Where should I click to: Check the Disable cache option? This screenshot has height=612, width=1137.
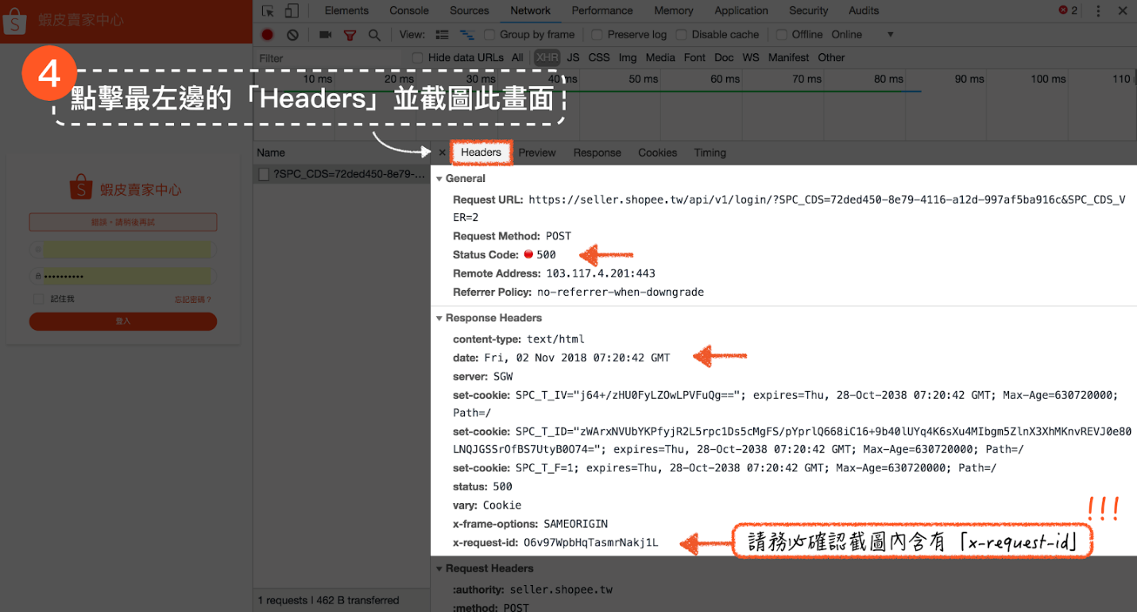(682, 35)
